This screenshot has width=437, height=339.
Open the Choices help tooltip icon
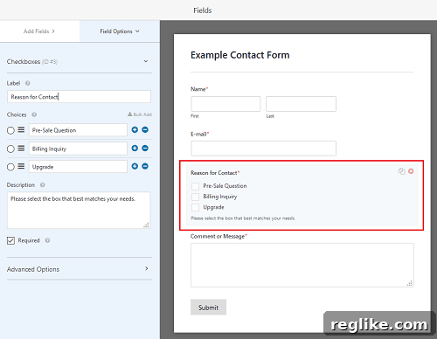tap(34, 114)
